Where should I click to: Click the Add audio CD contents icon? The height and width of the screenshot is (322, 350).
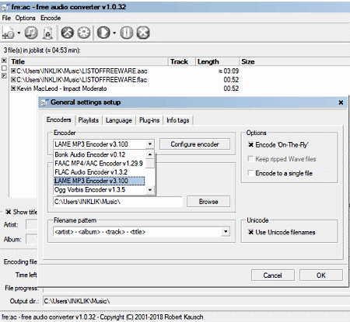31,33
